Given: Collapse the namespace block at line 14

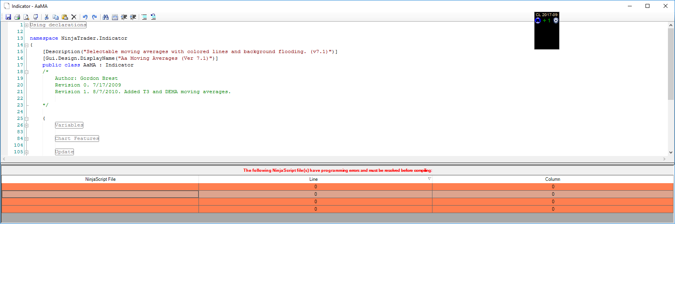Looking at the screenshot, I should (26, 45).
